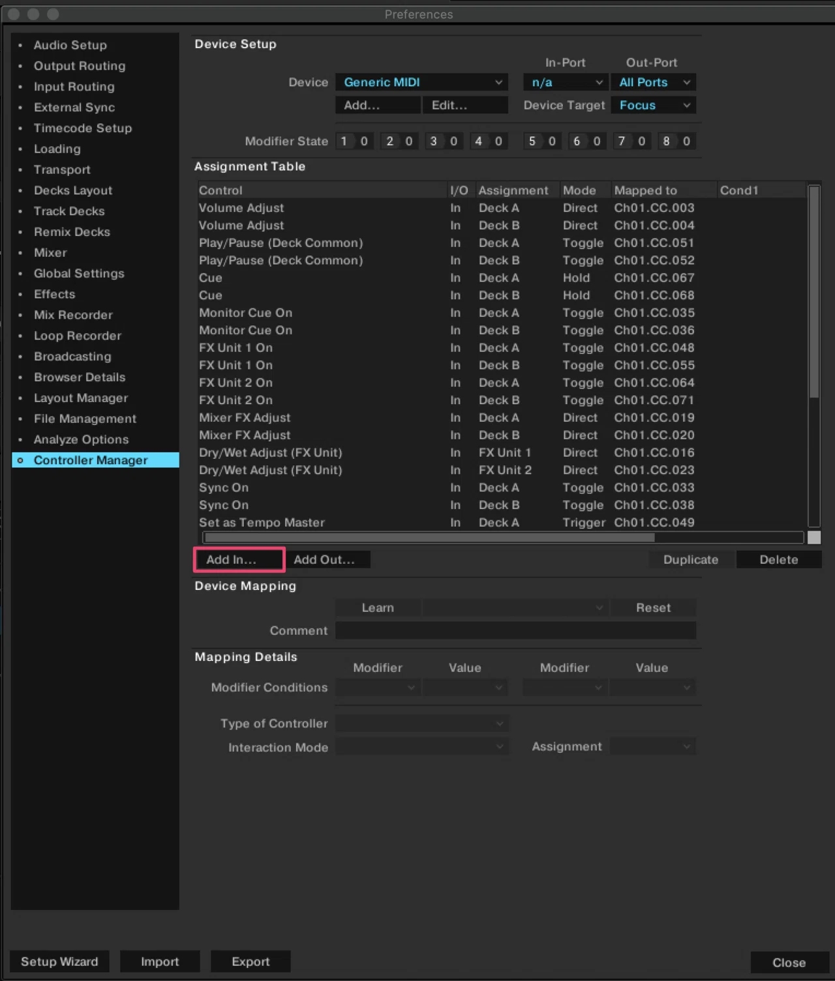Select the Play/Pause Deck B assignment row
The image size is (835, 981).
501,260
